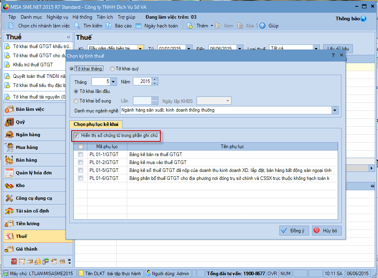Open the Ngân hàng sidebar module

tap(35, 135)
